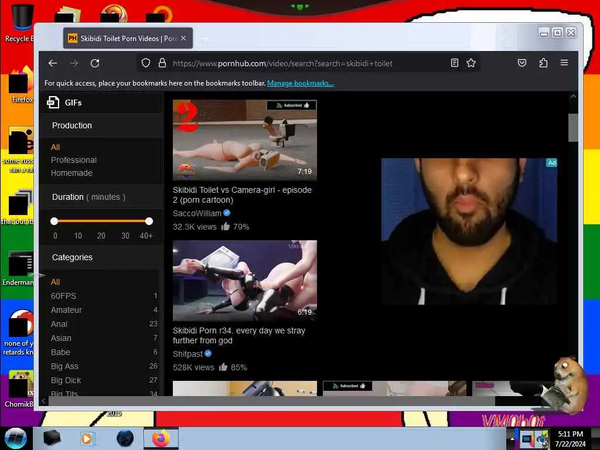Collapse the Production filter header
The width and height of the screenshot is (600, 450).
[102, 125]
